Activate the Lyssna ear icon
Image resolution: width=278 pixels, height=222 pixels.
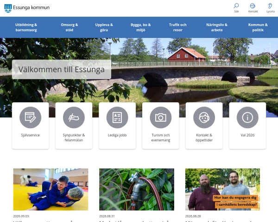270,6
